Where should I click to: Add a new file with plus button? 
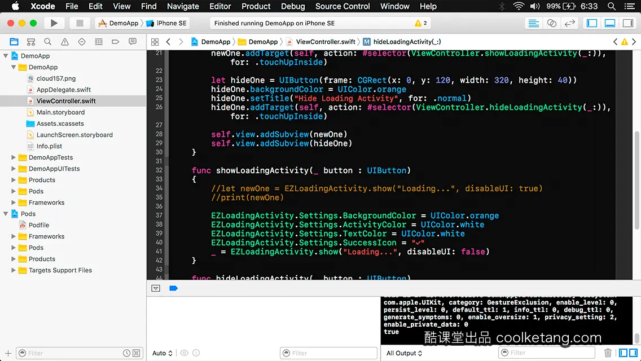coord(8,353)
